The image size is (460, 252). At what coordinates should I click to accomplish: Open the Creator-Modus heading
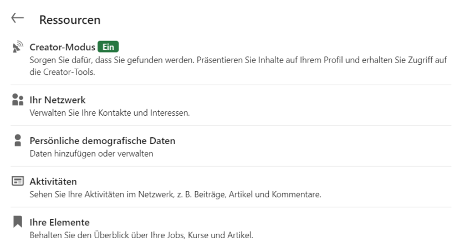(62, 47)
